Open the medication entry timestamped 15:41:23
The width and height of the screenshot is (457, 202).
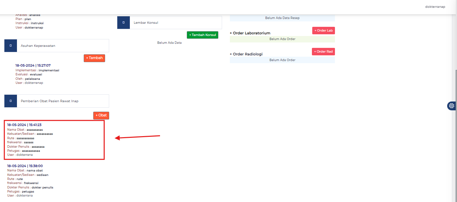click(24, 125)
